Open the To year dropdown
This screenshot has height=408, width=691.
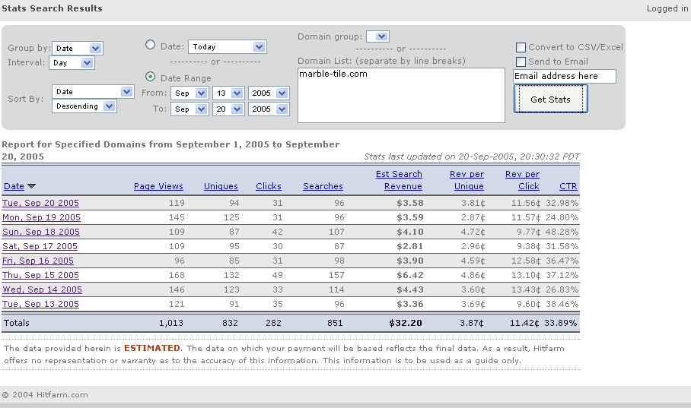tap(268, 109)
